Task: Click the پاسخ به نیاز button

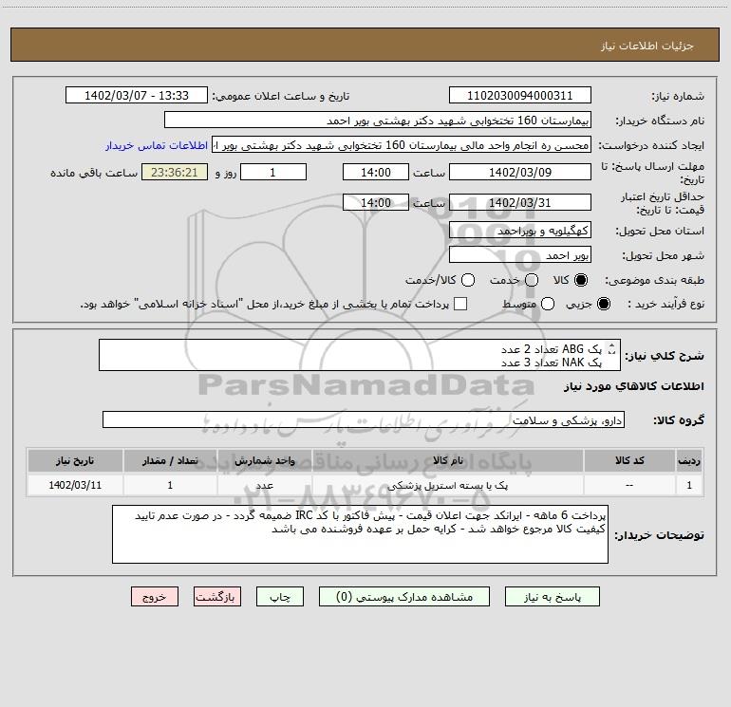Action: click(552, 597)
